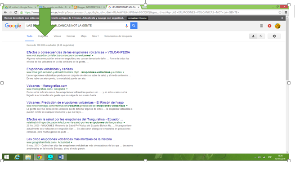Screen dimensions: 295x169
Task: Click scrollbar down arrow
Action: coord(287,152)
